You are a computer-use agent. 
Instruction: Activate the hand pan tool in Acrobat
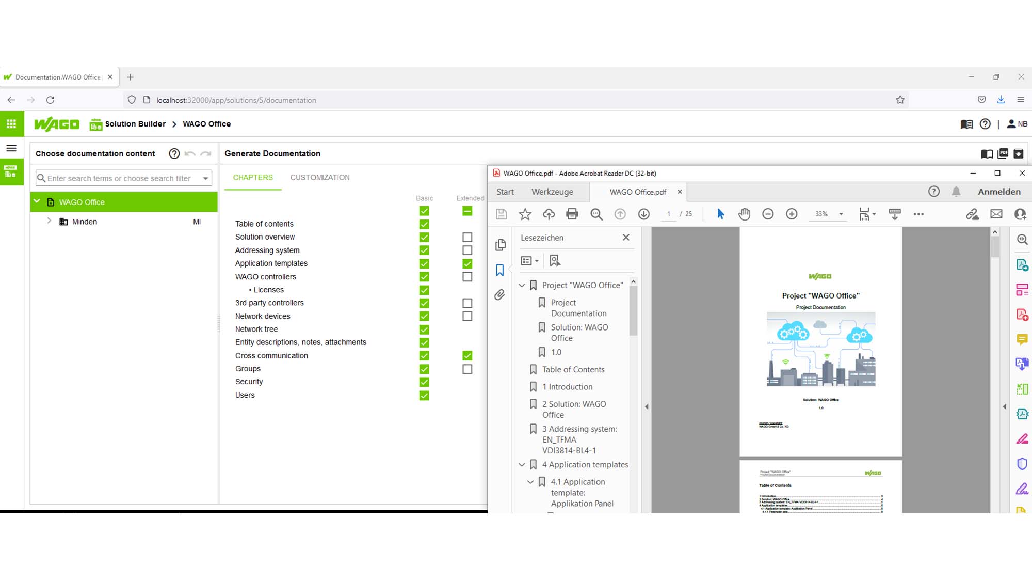[x=744, y=214]
